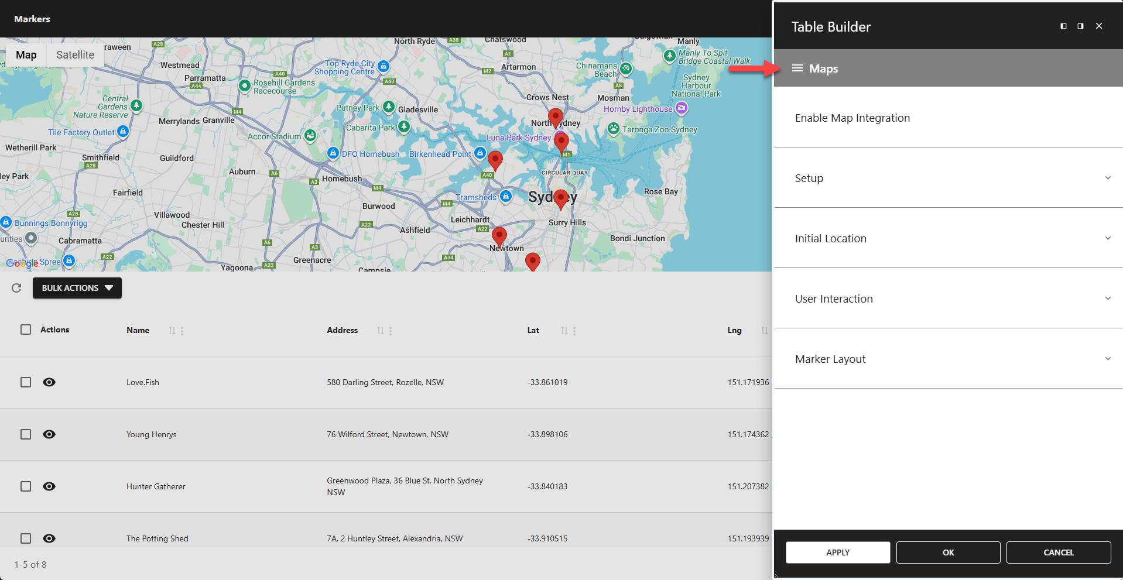1123x580 pixels.
Task: Click the sort icon beside the Lat column
Action: (x=564, y=330)
